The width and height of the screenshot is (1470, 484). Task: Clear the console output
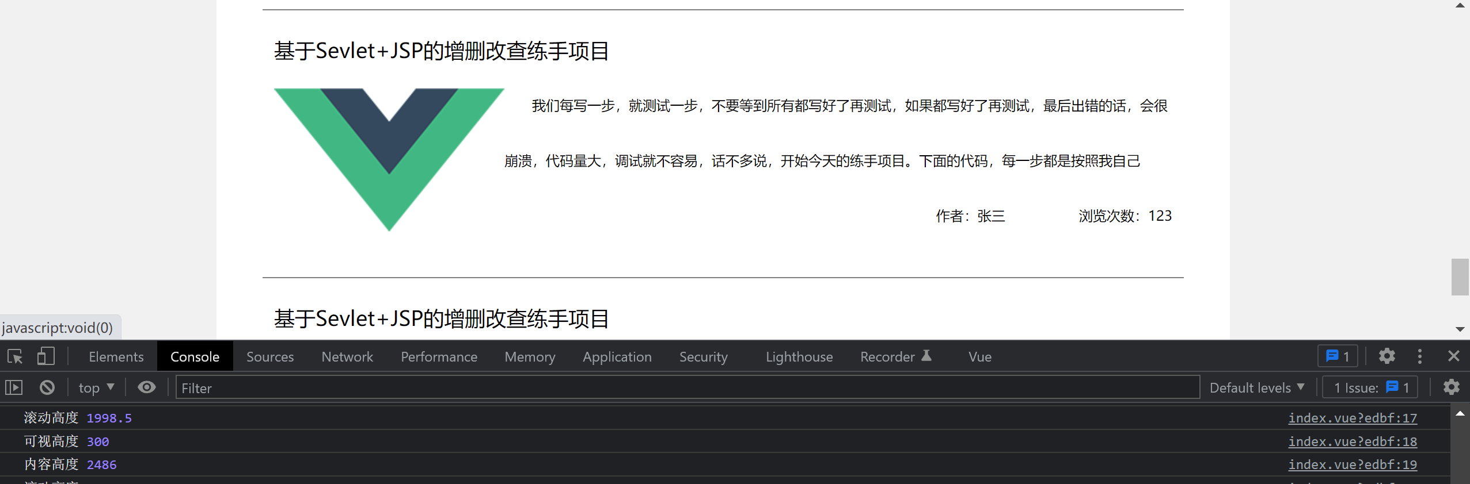pyautogui.click(x=47, y=388)
